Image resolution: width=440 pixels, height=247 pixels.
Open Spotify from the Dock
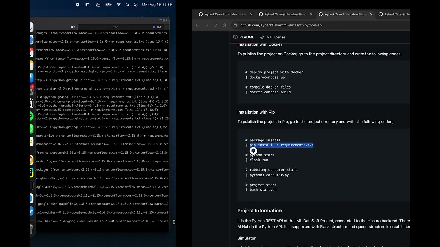31,117
